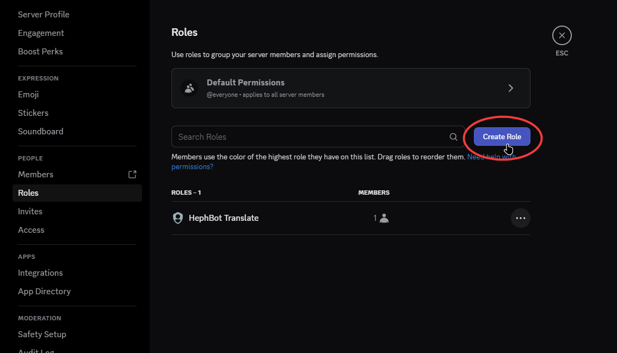This screenshot has height=353, width=617.
Task: Open Boost Perks in the sidebar
Action: pyautogui.click(x=40, y=52)
